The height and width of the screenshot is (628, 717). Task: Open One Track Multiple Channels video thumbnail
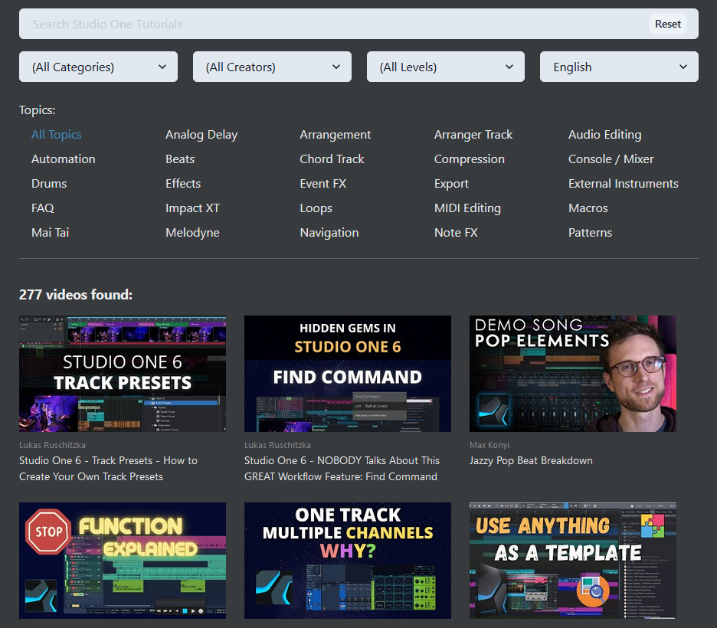pos(348,561)
